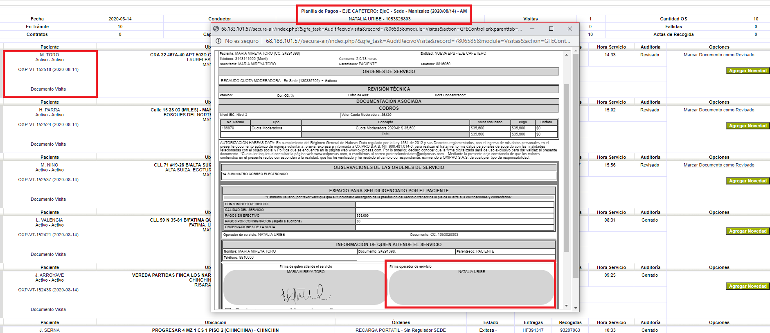Open visit OXP-VT-152421 (2020-08-14)

(48, 235)
